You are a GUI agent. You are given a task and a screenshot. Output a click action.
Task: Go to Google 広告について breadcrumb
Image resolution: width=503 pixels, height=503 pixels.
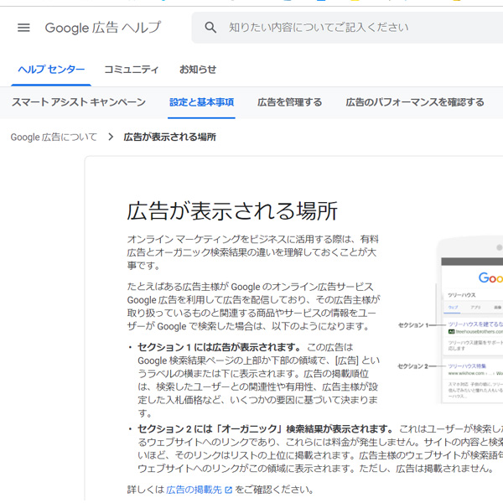54,137
